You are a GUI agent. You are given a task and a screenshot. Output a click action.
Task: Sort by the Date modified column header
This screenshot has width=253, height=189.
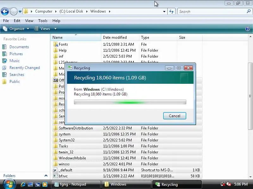tap(120, 37)
